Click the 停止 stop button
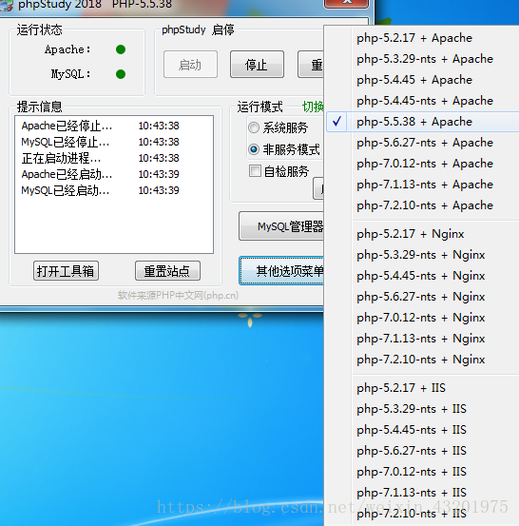519x526 pixels. click(x=257, y=65)
